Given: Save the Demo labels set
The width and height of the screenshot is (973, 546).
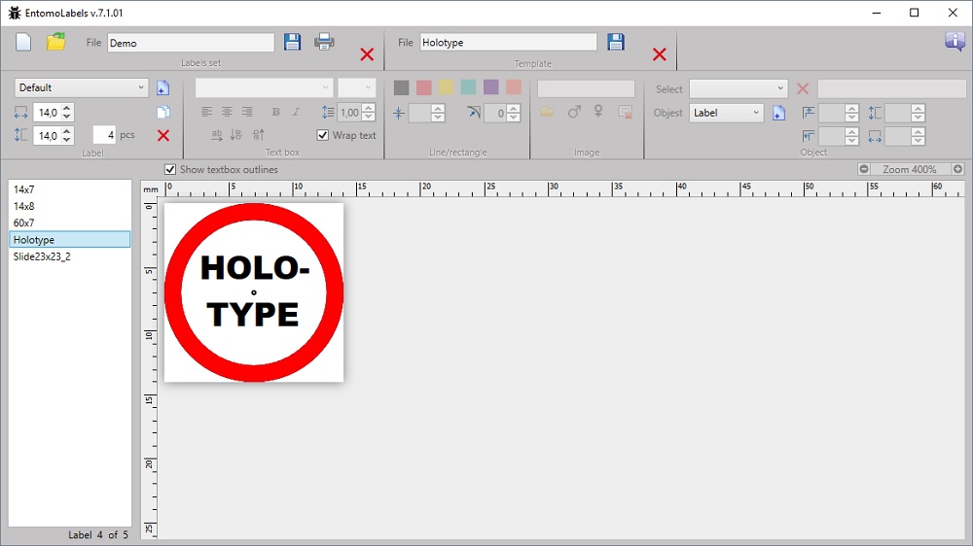Looking at the screenshot, I should coord(292,42).
